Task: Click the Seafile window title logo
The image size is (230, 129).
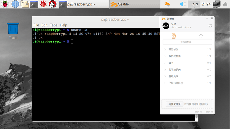Action: pos(163,19)
